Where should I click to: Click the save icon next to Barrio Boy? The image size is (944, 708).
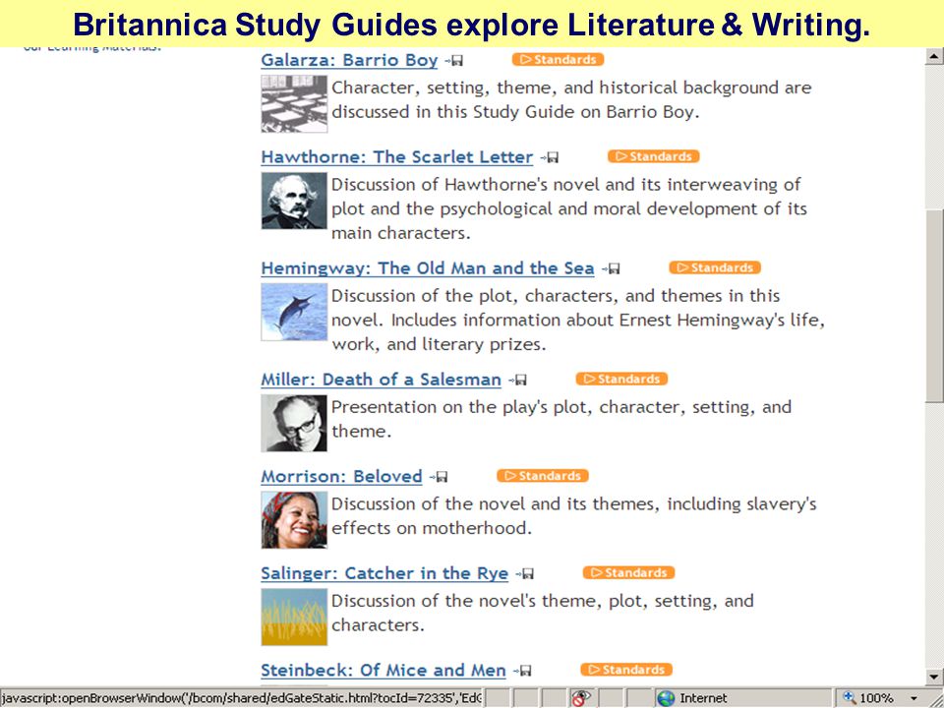tap(454, 61)
